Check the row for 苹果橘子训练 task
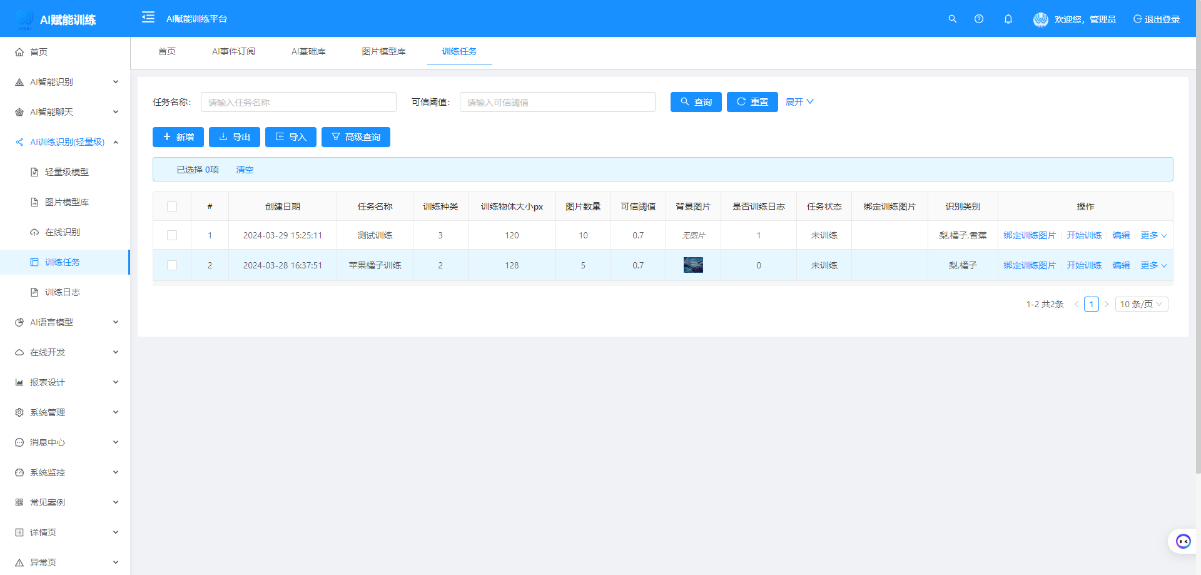This screenshot has width=1201, height=575. click(x=172, y=265)
